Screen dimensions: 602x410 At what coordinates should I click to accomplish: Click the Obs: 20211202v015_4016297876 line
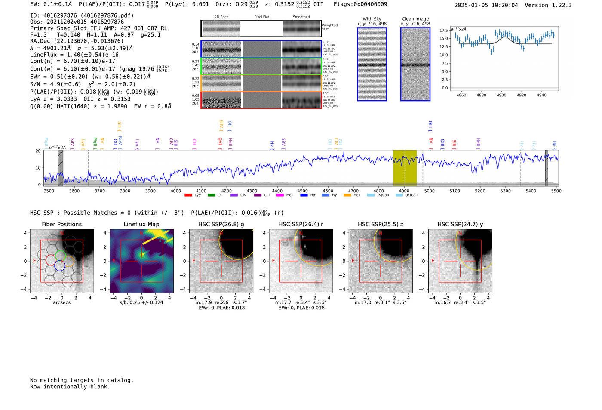(77, 22)
